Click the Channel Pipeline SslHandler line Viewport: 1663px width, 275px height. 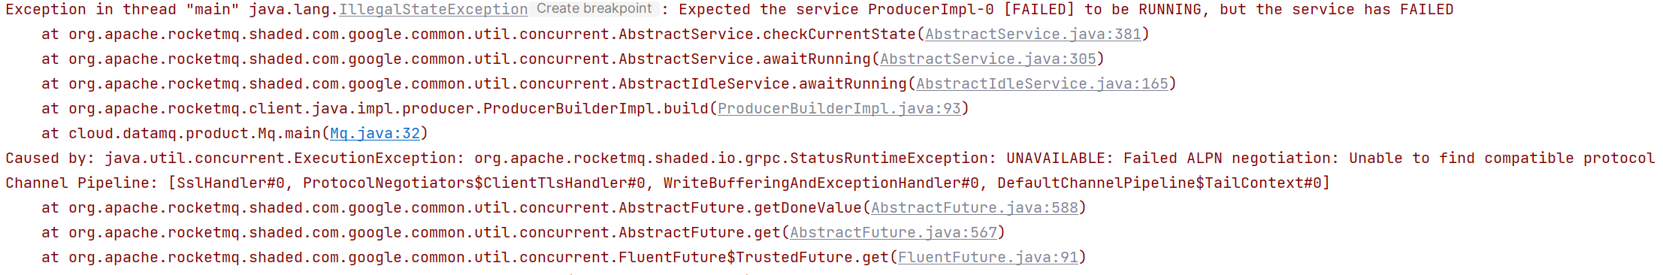(668, 183)
